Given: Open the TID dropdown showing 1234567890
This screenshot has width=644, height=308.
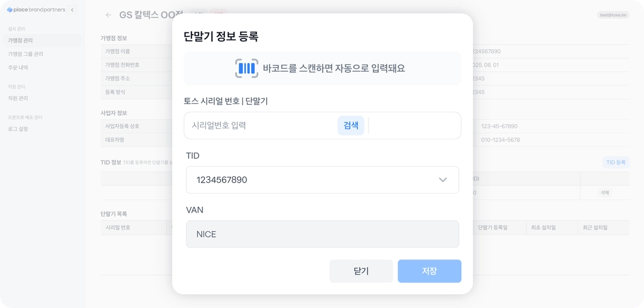Looking at the screenshot, I should point(312,180).
